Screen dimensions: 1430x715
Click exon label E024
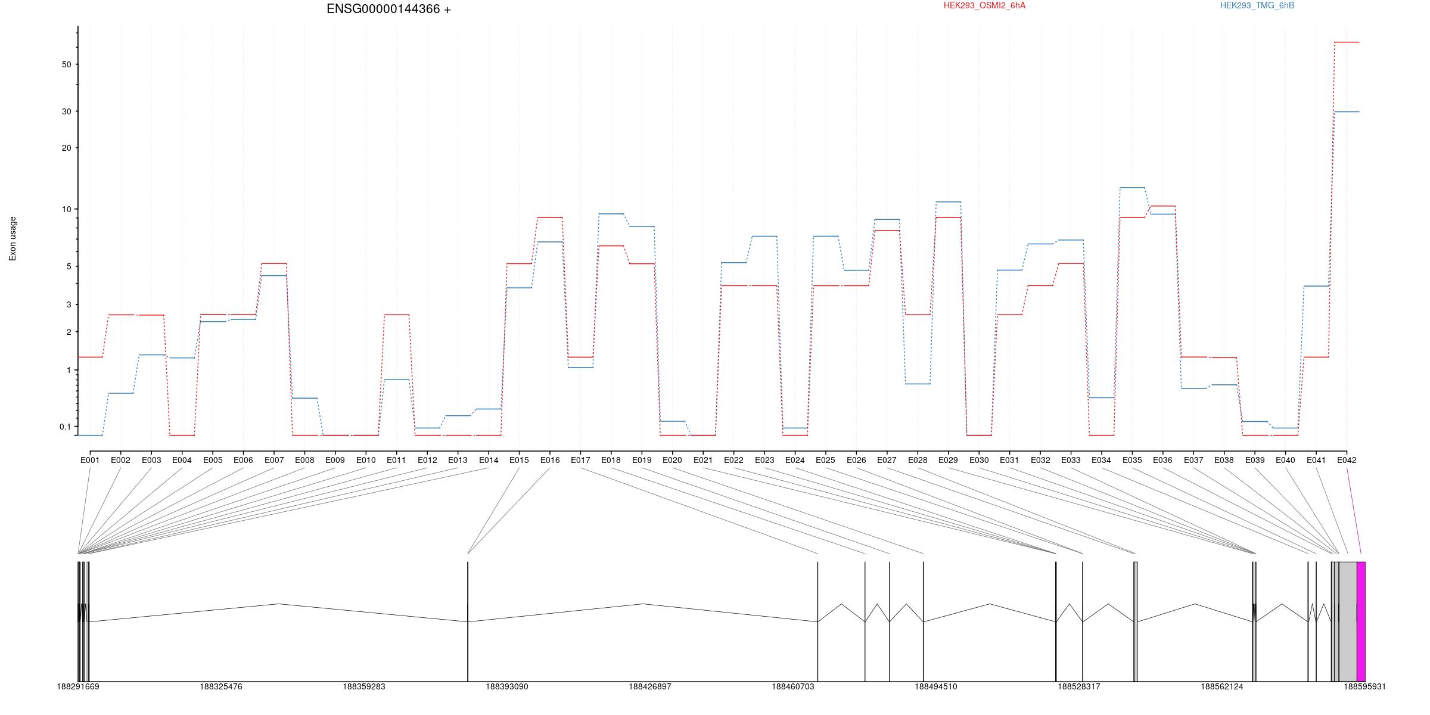(795, 460)
